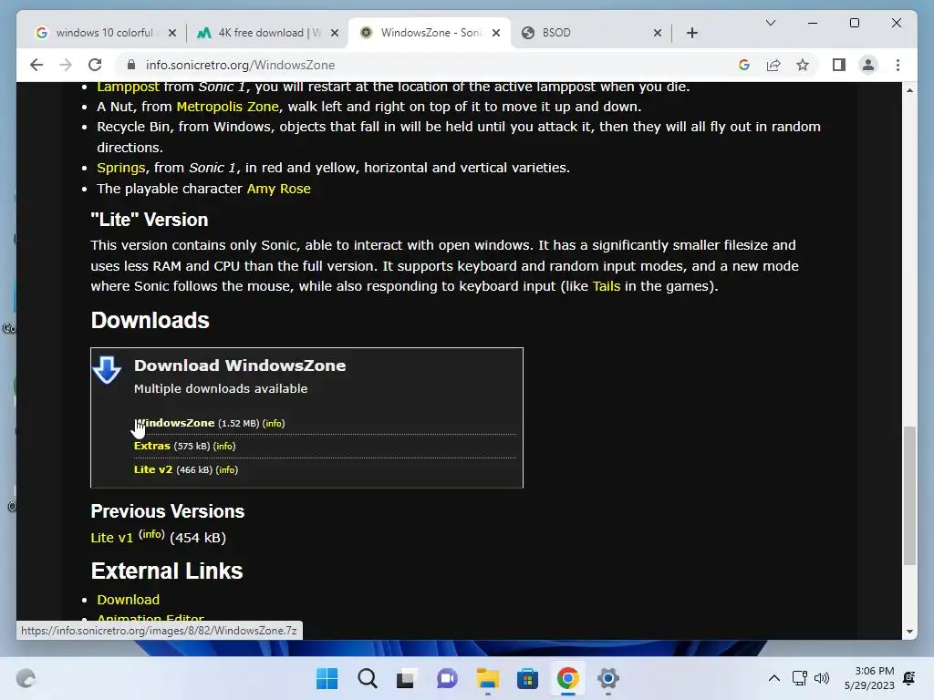Download WindowsZone (1.52 MB) file

point(174,423)
